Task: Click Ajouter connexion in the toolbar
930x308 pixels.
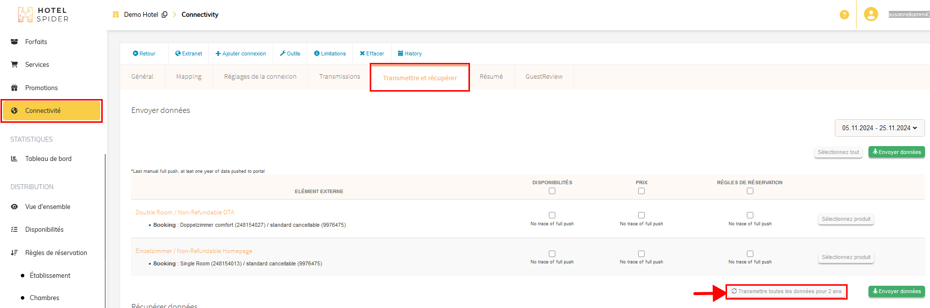Action: coord(241,53)
